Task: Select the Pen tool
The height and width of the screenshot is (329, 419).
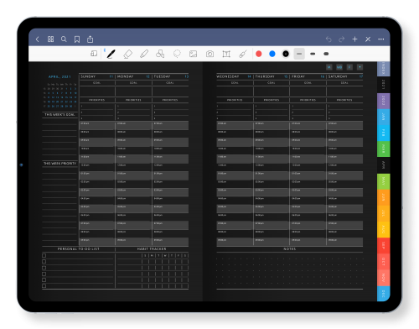Action: (x=111, y=54)
